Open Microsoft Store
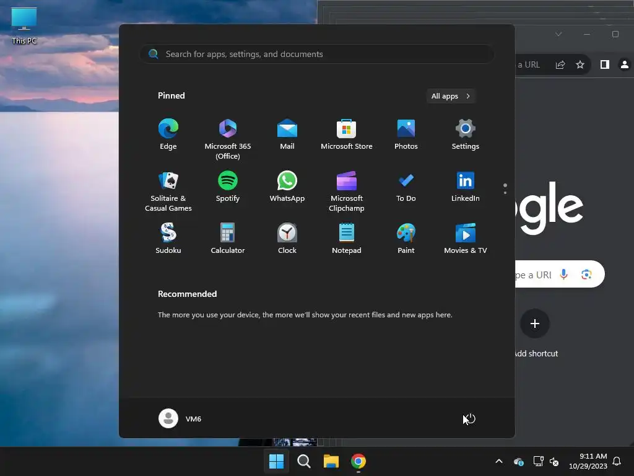634x476 pixels. (347, 134)
